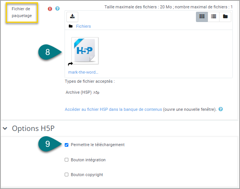The width and height of the screenshot is (240, 189).
Task: Switch file view to folder tree
Action: 225,17
